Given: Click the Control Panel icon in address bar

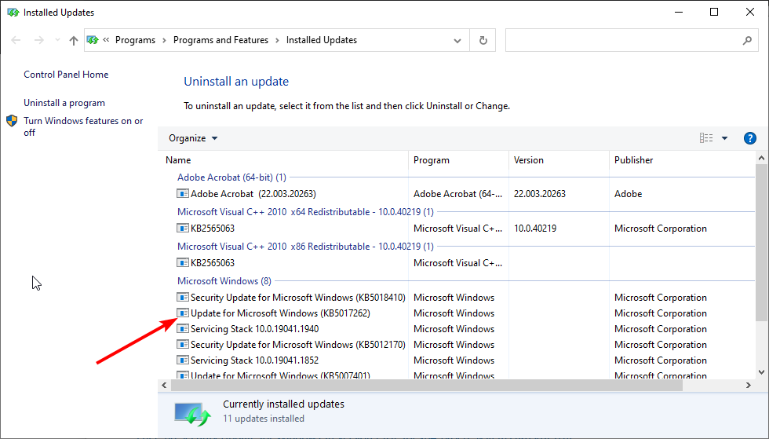Looking at the screenshot, I should [x=93, y=40].
